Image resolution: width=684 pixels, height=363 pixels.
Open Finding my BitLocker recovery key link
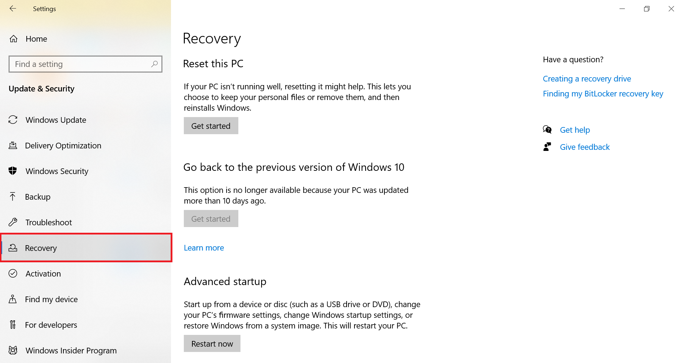click(603, 94)
